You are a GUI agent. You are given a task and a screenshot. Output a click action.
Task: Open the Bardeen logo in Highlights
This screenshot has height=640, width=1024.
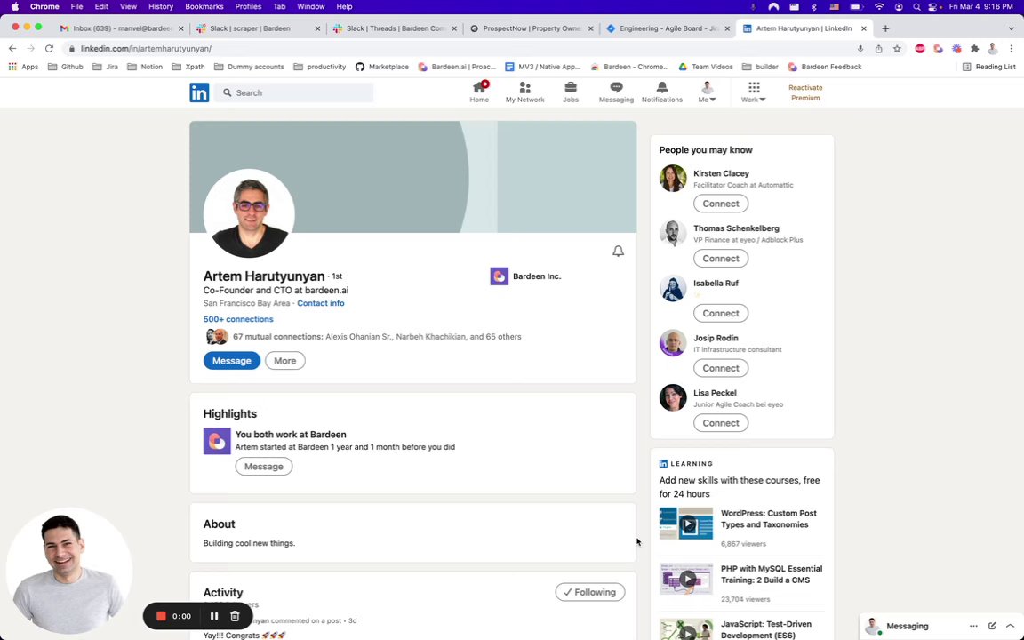217,441
